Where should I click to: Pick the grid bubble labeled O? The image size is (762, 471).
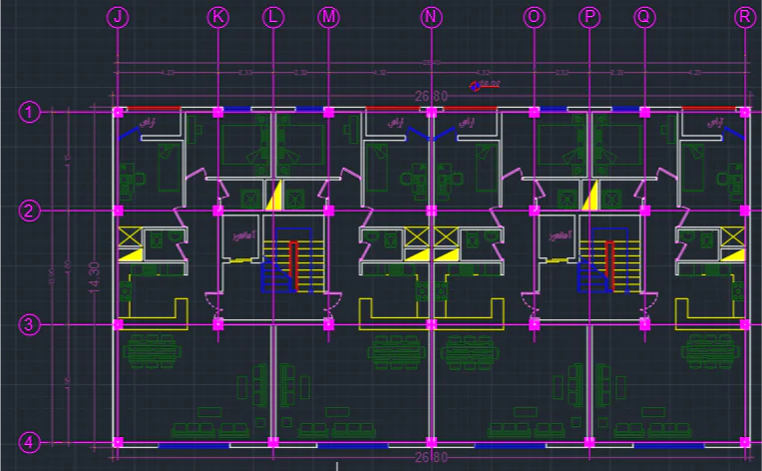(x=534, y=17)
